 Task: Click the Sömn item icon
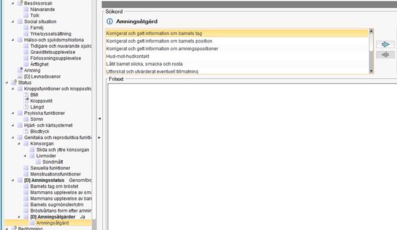(x=26, y=119)
